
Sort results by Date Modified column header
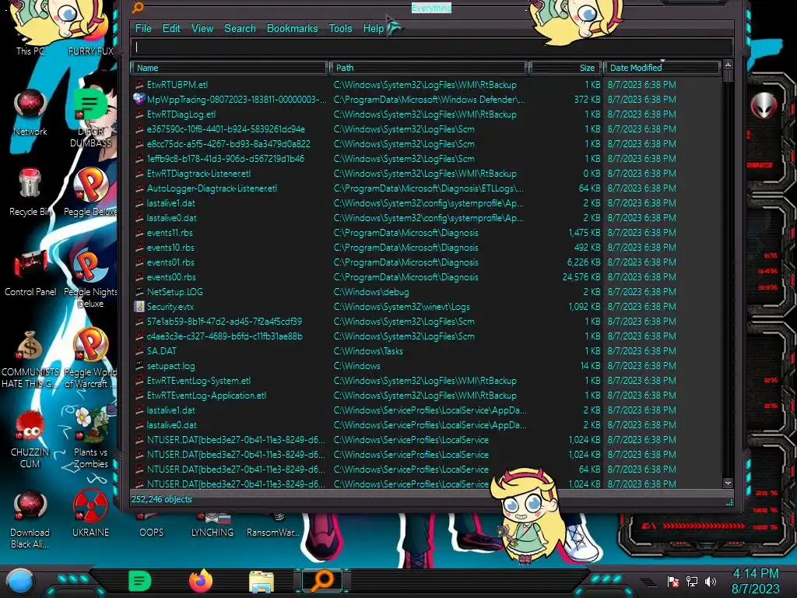pos(662,68)
